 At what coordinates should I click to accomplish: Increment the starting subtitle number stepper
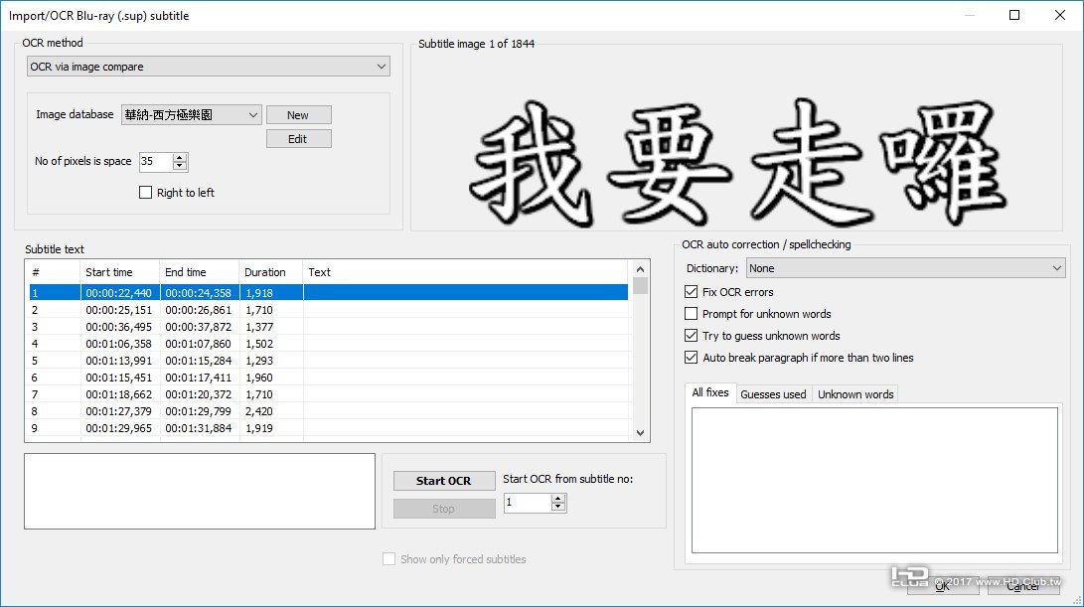point(557,498)
